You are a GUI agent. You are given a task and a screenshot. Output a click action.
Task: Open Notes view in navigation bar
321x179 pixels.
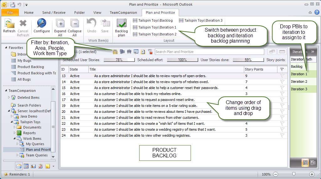coord(48,166)
